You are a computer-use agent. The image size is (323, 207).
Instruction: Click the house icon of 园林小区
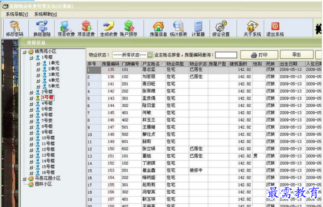(x=31, y=184)
